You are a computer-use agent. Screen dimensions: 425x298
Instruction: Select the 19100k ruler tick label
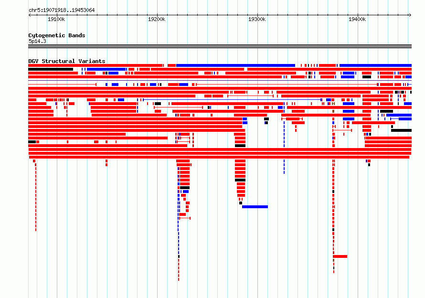56,19
